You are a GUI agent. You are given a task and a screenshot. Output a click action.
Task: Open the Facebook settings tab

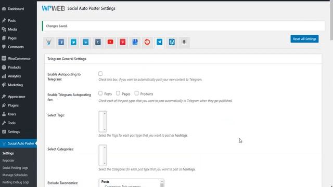(61, 42)
